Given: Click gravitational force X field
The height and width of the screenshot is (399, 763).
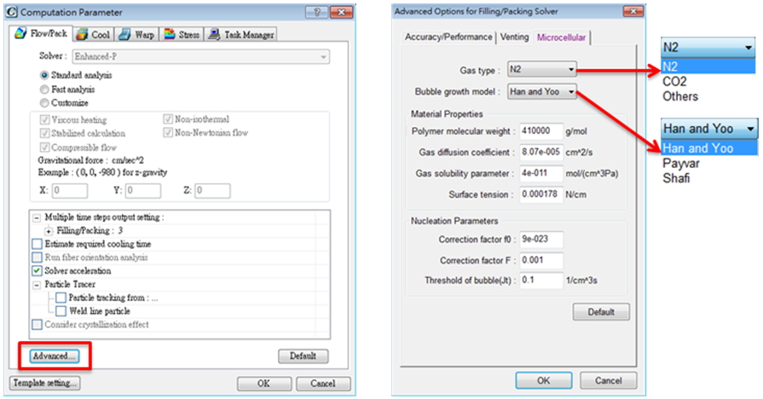Looking at the screenshot, I should pyautogui.click(x=70, y=190).
